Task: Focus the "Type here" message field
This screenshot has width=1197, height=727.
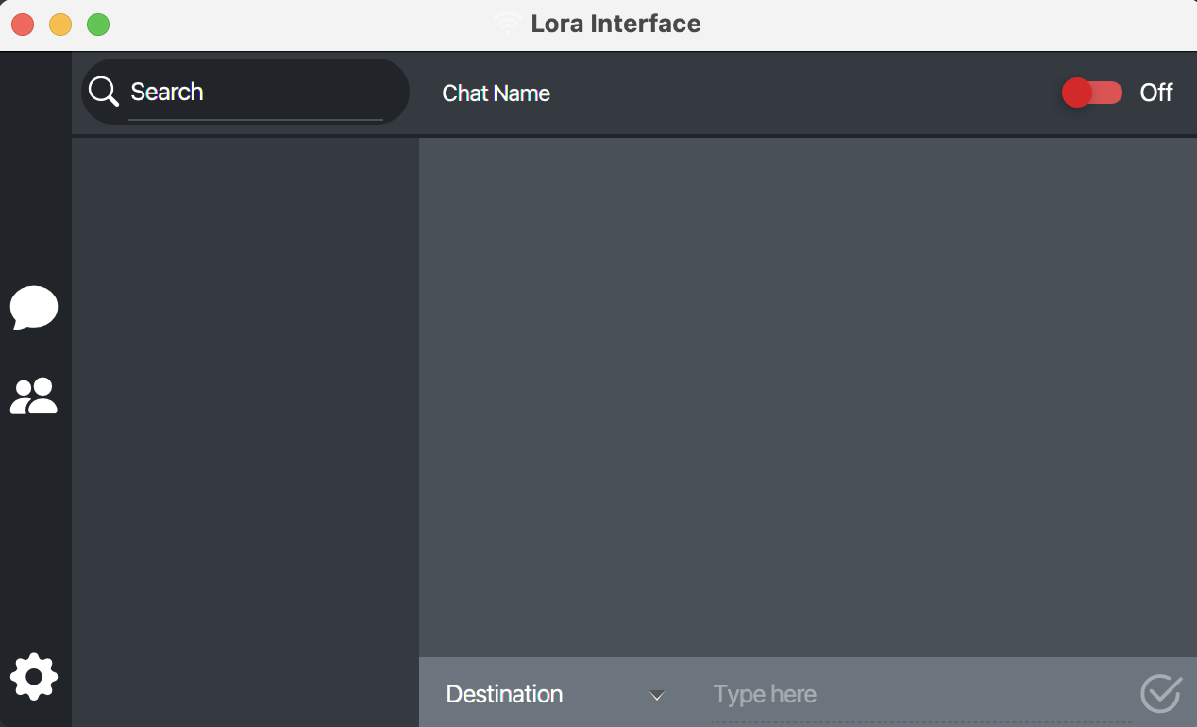Action: (x=920, y=695)
